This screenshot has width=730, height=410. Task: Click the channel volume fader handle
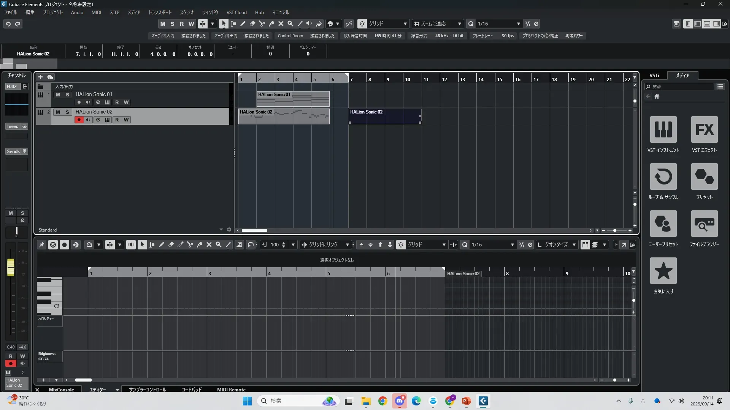11,267
